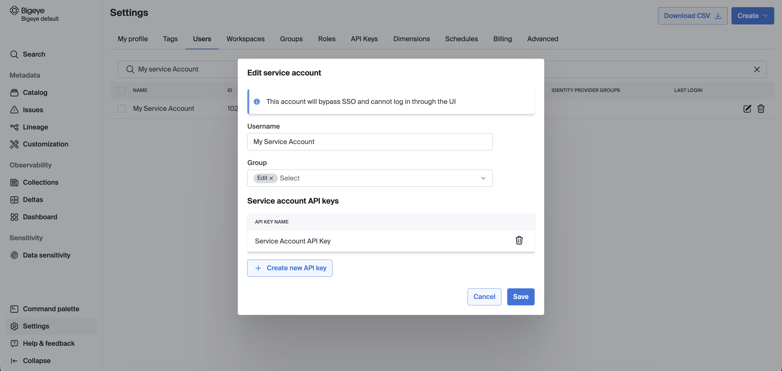Check the My Service Account row checkbox

click(x=122, y=109)
